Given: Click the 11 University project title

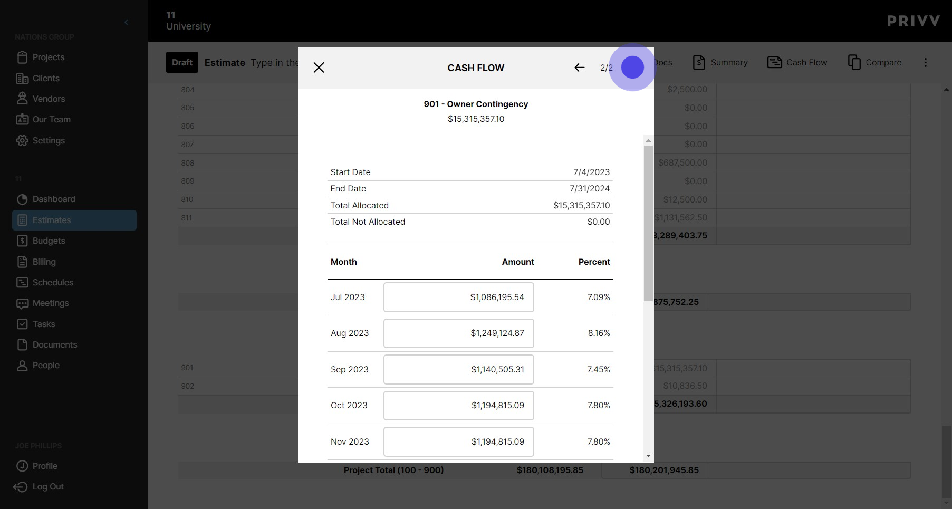Looking at the screenshot, I should pos(188,21).
